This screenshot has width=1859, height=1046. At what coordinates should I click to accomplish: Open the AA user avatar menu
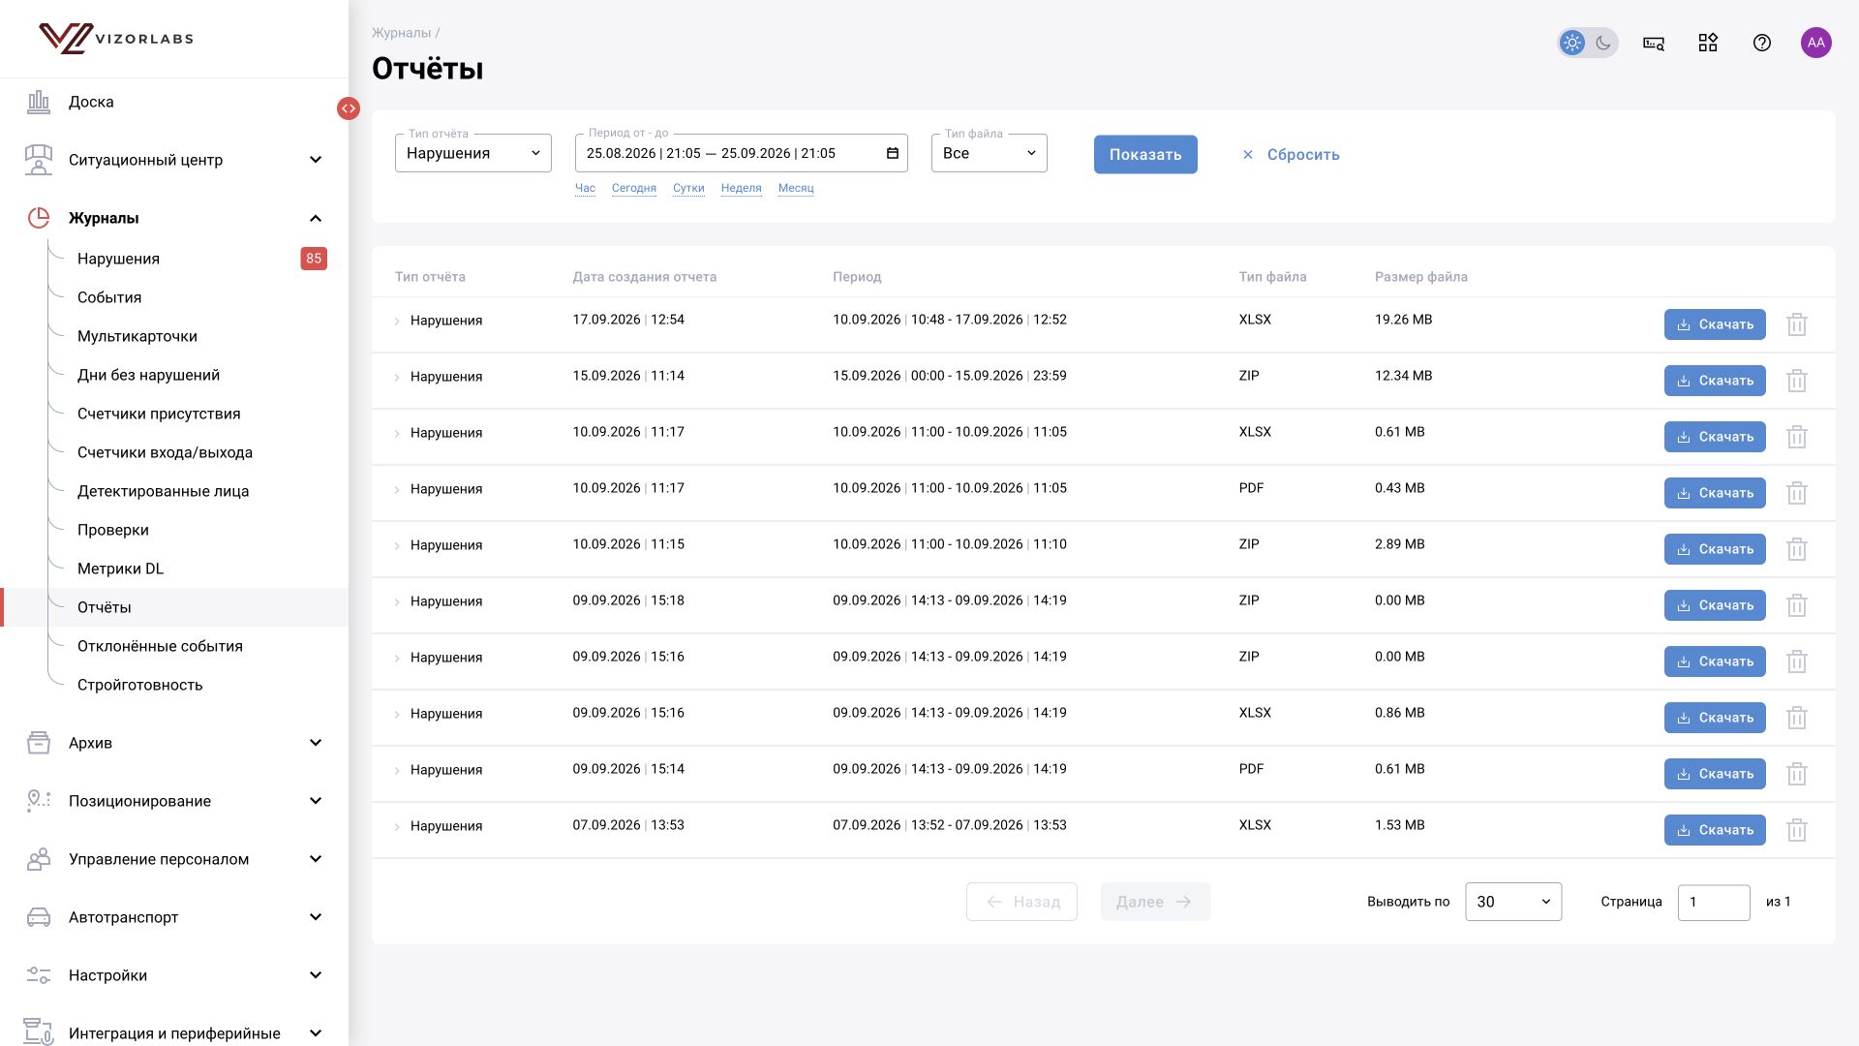point(1816,43)
